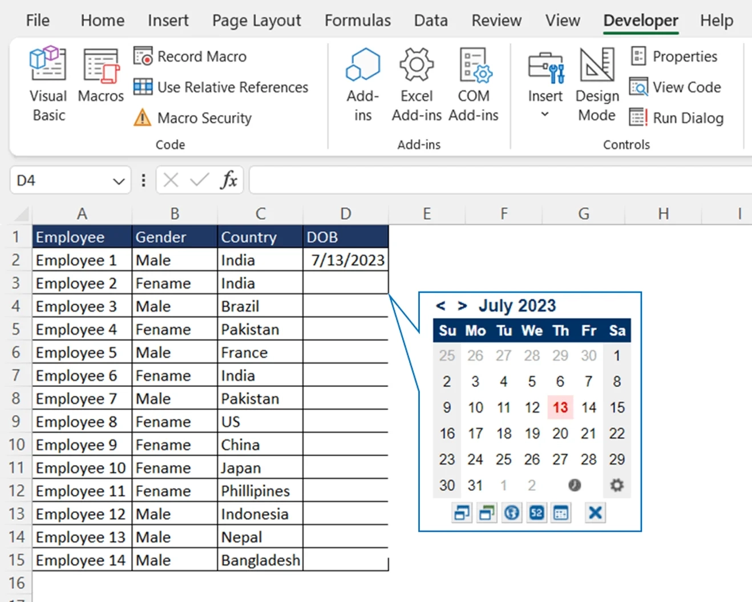752x602 pixels.
Task: Open the Page Layout tab
Action: coord(256,21)
